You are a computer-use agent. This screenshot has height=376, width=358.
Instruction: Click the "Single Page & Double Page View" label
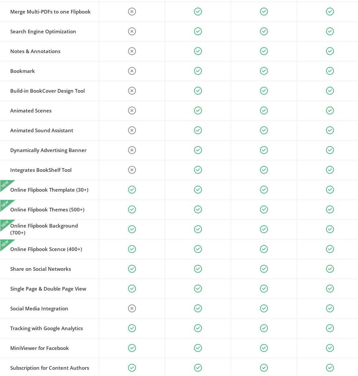coord(48,289)
